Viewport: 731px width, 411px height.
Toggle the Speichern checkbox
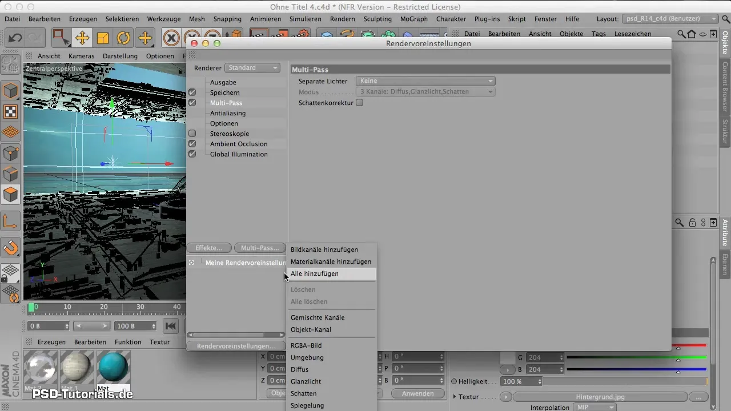coord(192,92)
